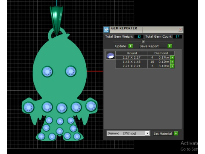Click the Gem Reporter logo icon
The image size is (205, 154).
pyautogui.click(x=106, y=30)
